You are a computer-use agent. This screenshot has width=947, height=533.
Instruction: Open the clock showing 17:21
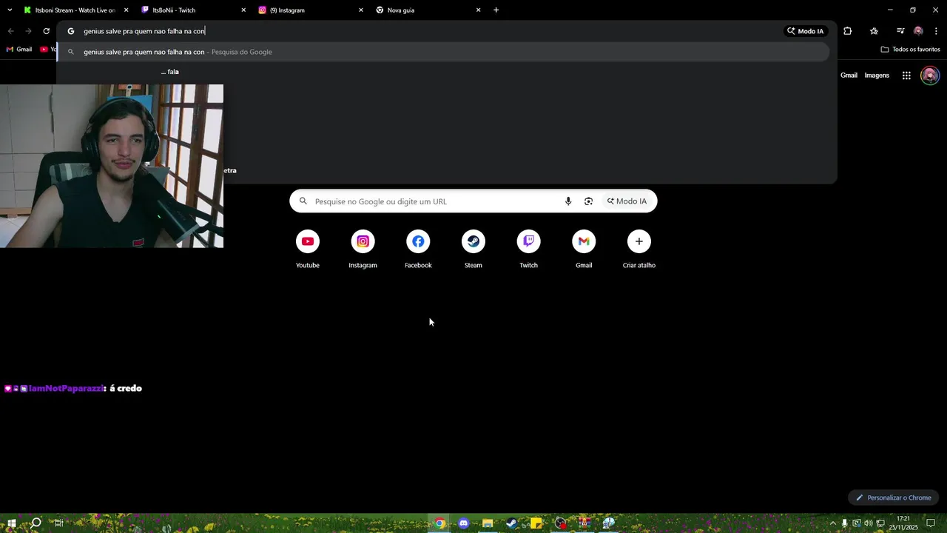pyautogui.click(x=903, y=523)
